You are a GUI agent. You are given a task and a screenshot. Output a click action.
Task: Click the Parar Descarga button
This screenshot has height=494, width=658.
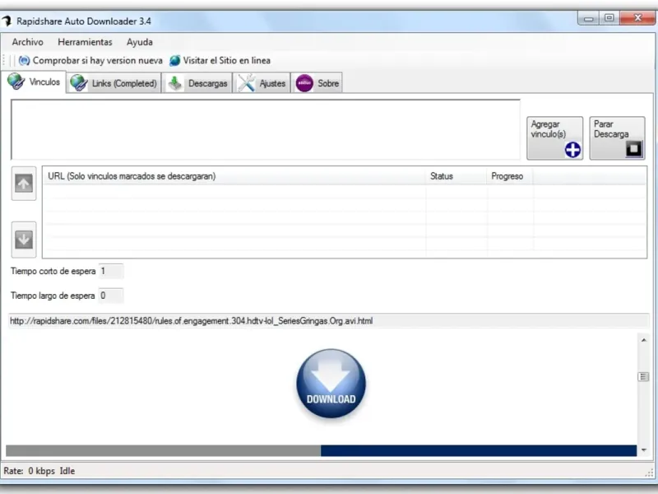618,138
